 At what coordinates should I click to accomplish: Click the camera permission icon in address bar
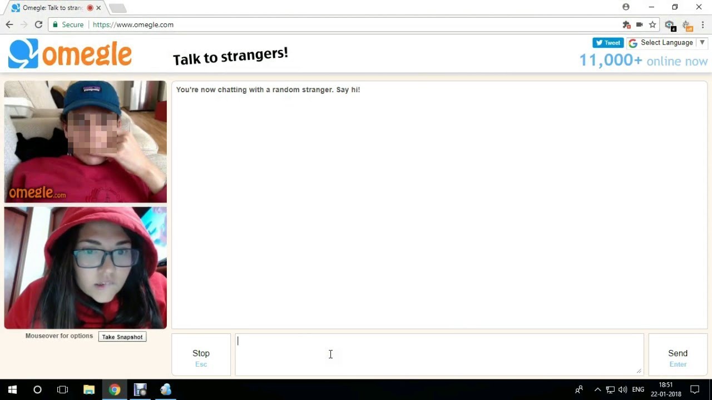coord(640,24)
